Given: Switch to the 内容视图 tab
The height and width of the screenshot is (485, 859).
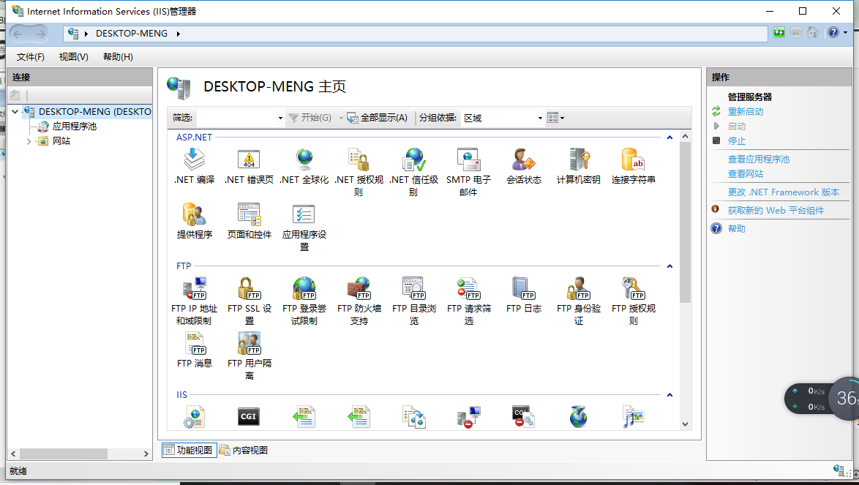Looking at the screenshot, I should (244, 449).
